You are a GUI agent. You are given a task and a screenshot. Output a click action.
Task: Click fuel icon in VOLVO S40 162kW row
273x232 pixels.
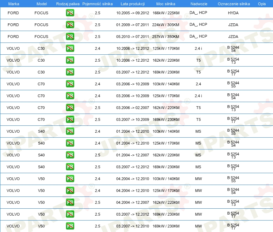pos(70,155)
